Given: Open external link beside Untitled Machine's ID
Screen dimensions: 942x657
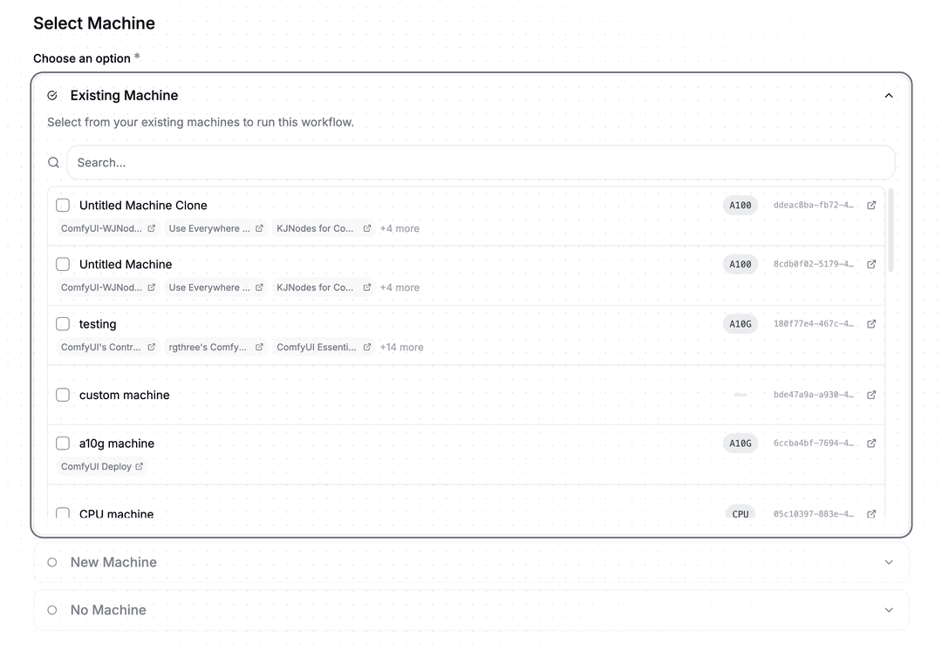Looking at the screenshot, I should [871, 264].
